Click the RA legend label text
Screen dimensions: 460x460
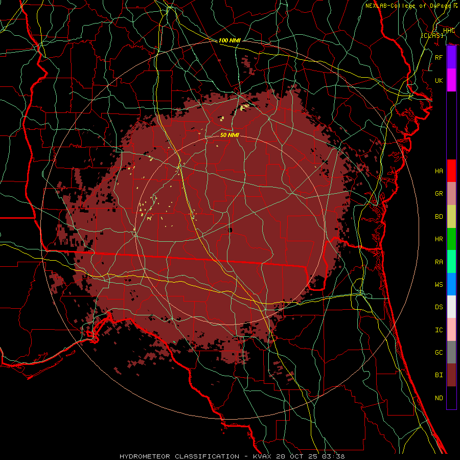439,262
